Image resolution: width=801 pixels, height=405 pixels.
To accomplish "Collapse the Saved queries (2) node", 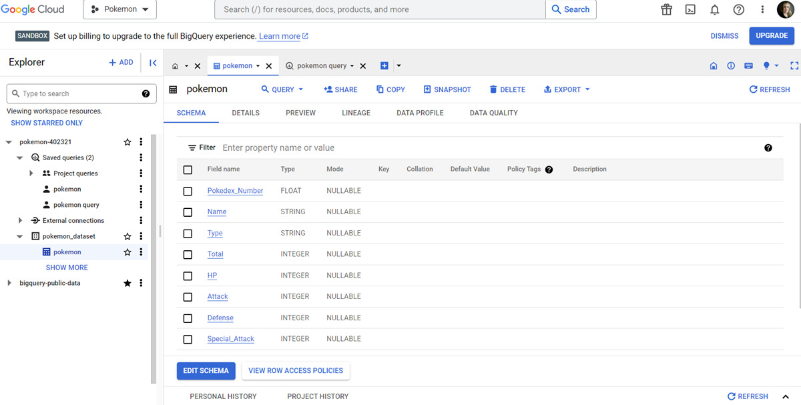I will [x=20, y=158].
